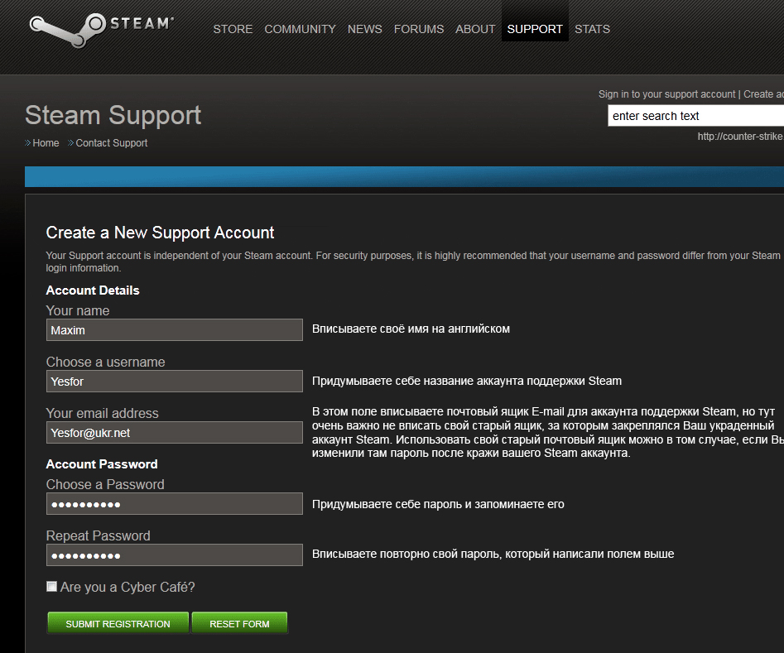Screen dimensions: 784x653
Task: Click the Your email address field
Action: click(x=175, y=433)
